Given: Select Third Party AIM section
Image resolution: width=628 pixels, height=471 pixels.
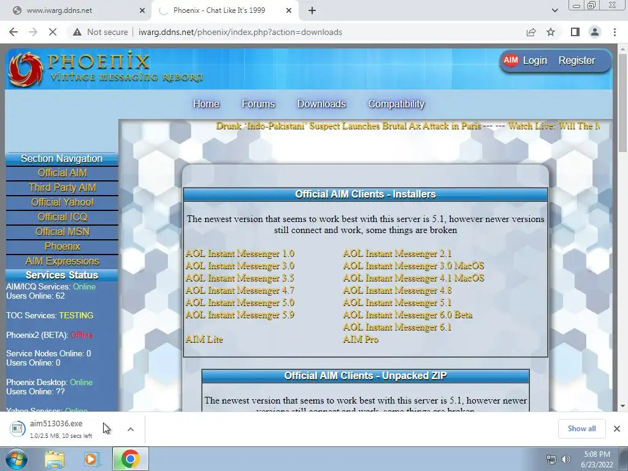Looking at the screenshot, I should click(x=62, y=188).
